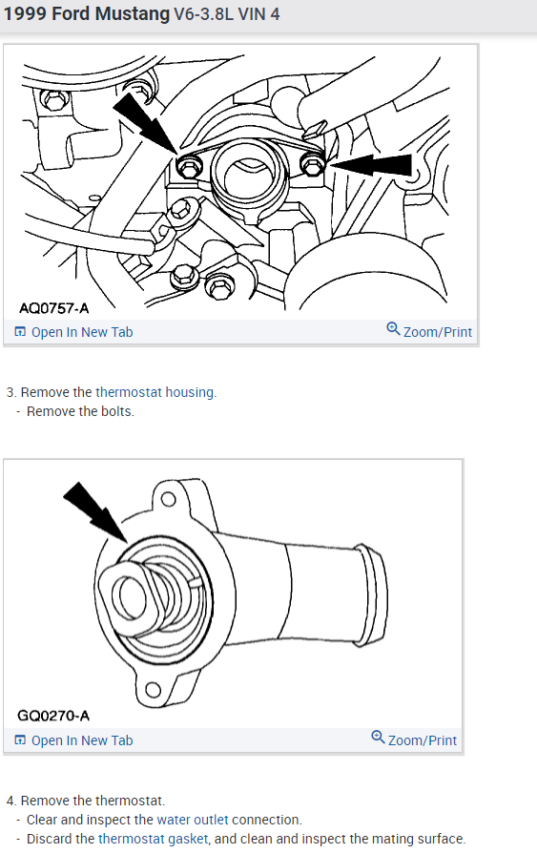The width and height of the screenshot is (537, 854).
Task: Open the GQ0270-A diagram via Open In New Tab text
Action: (x=82, y=740)
